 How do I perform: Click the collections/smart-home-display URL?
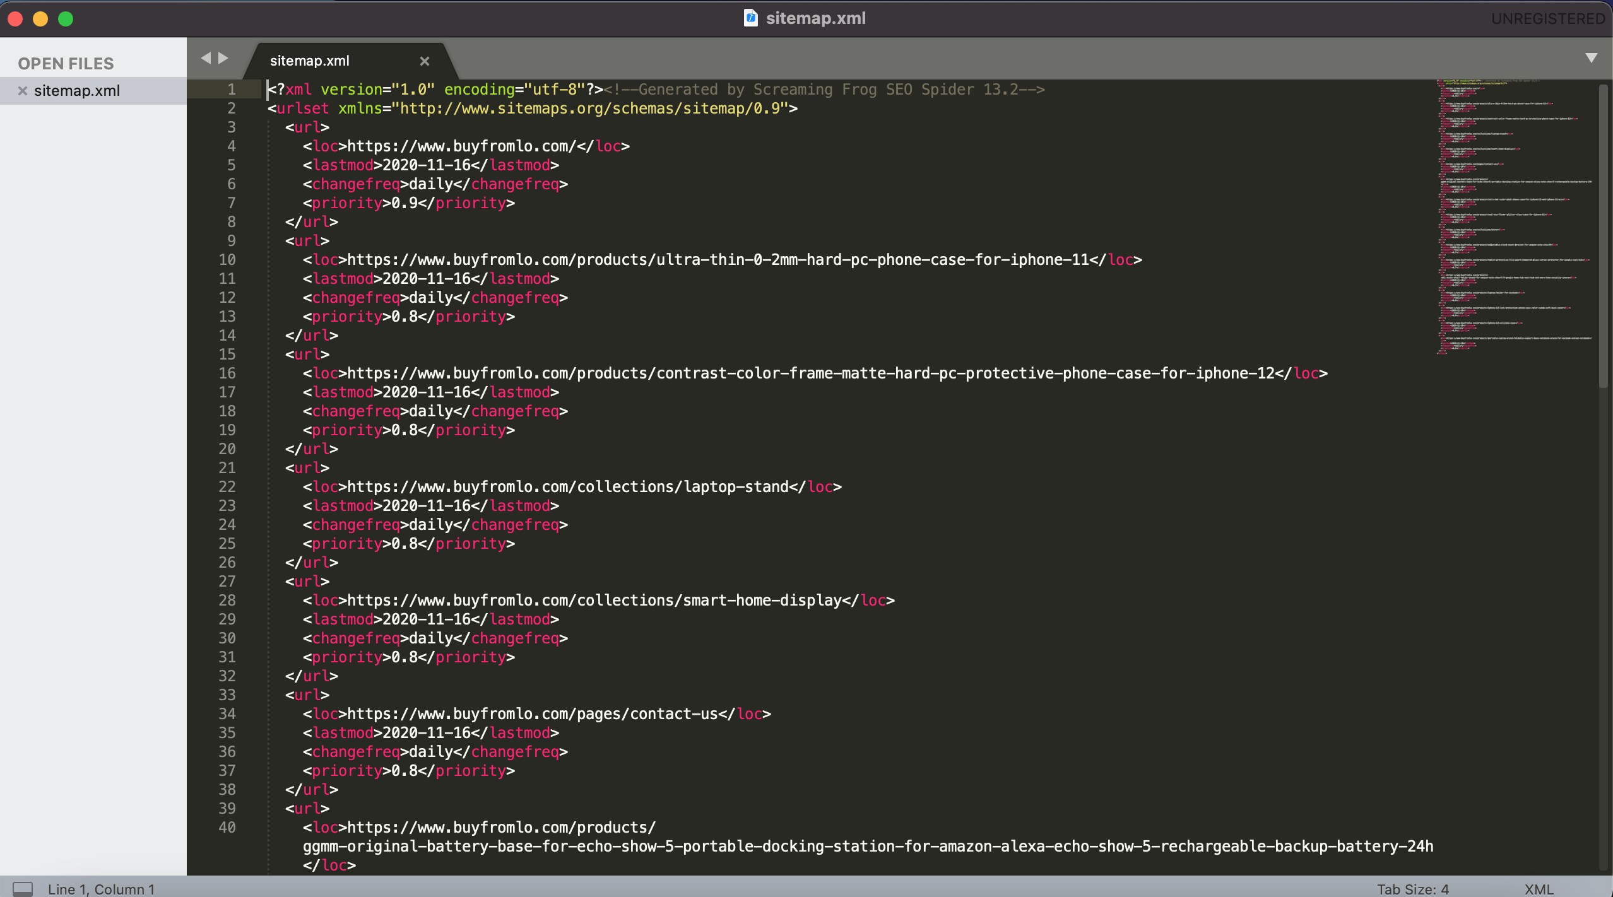tap(595, 601)
